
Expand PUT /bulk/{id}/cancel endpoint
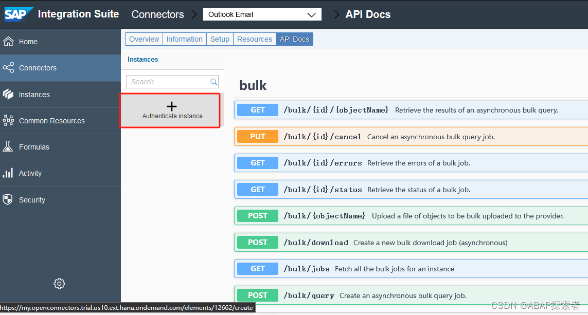411,136
